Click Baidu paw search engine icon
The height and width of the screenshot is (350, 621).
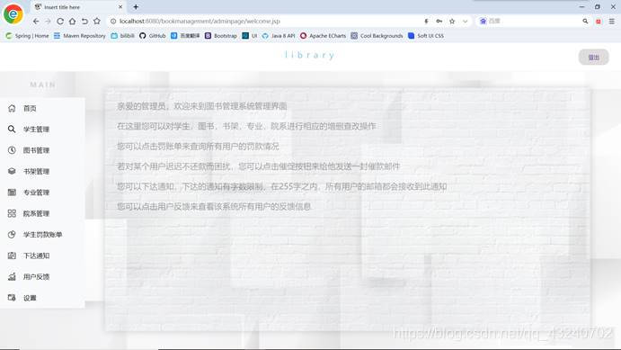(x=483, y=21)
